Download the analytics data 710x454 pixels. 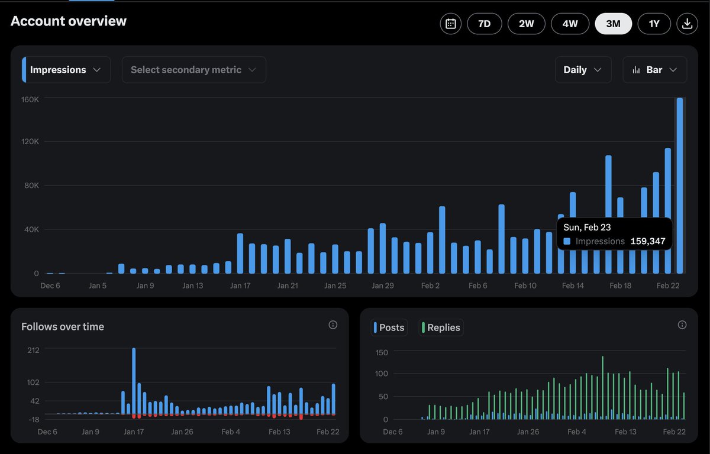click(x=687, y=24)
